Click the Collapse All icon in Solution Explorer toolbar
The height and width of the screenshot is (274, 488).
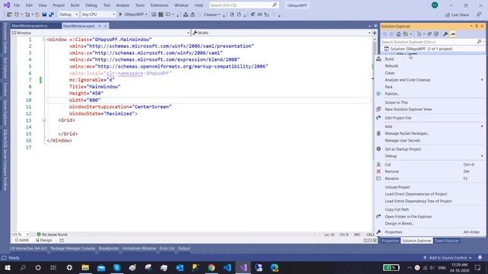click(429, 33)
